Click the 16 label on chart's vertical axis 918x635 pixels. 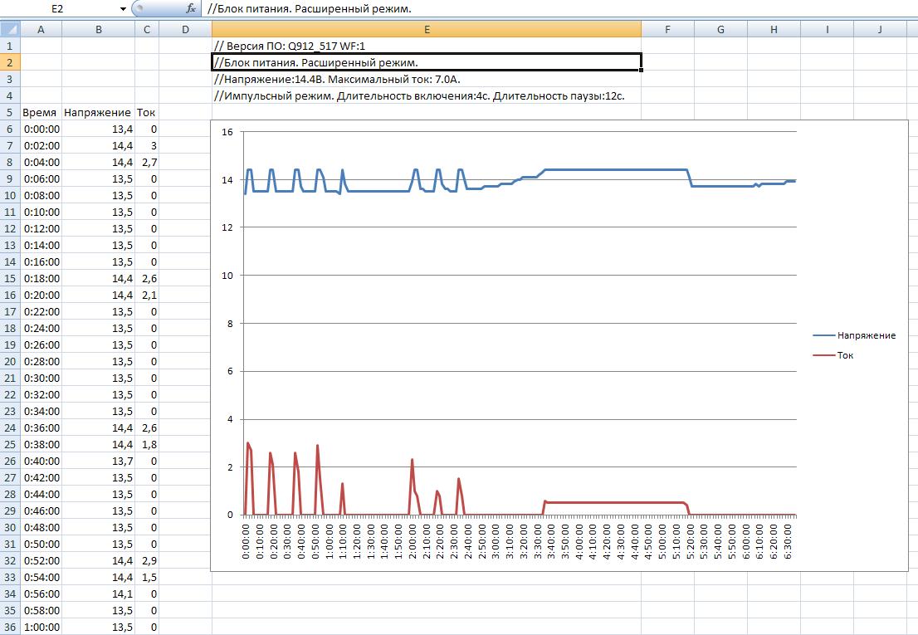[229, 131]
